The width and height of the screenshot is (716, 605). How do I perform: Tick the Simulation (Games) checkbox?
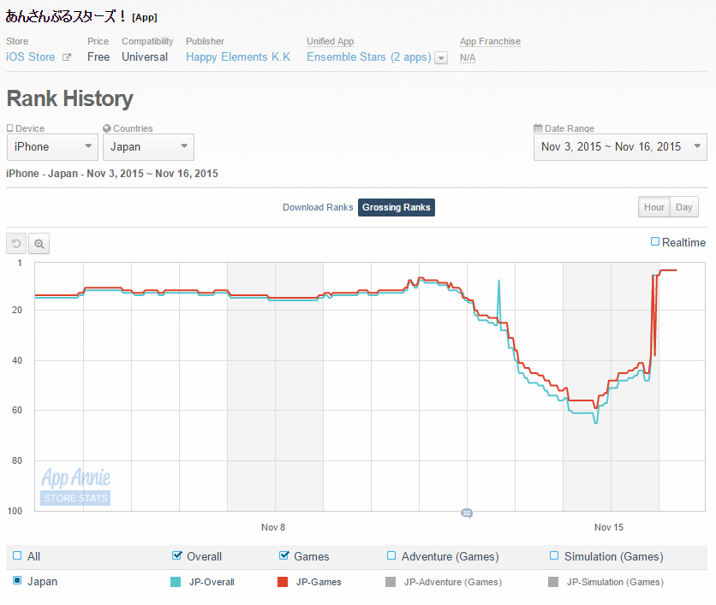pos(554,555)
